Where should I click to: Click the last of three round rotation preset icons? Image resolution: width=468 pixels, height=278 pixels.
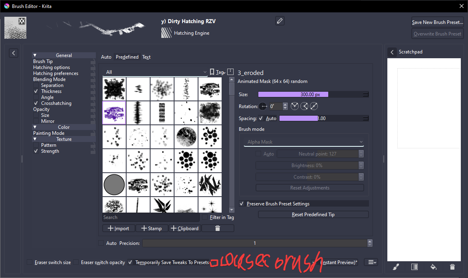pos(314,106)
